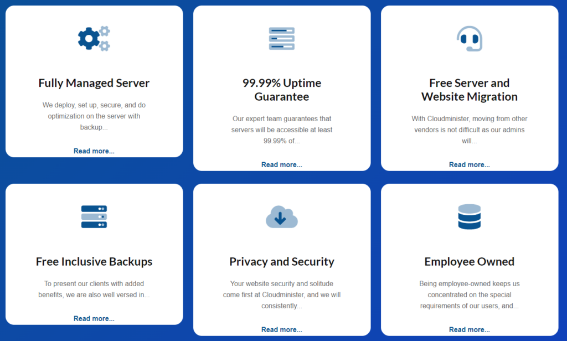Image resolution: width=567 pixels, height=341 pixels.
Task: Click the description starting 'Your website security and solitude'
Action: click(x=282, y=294)
